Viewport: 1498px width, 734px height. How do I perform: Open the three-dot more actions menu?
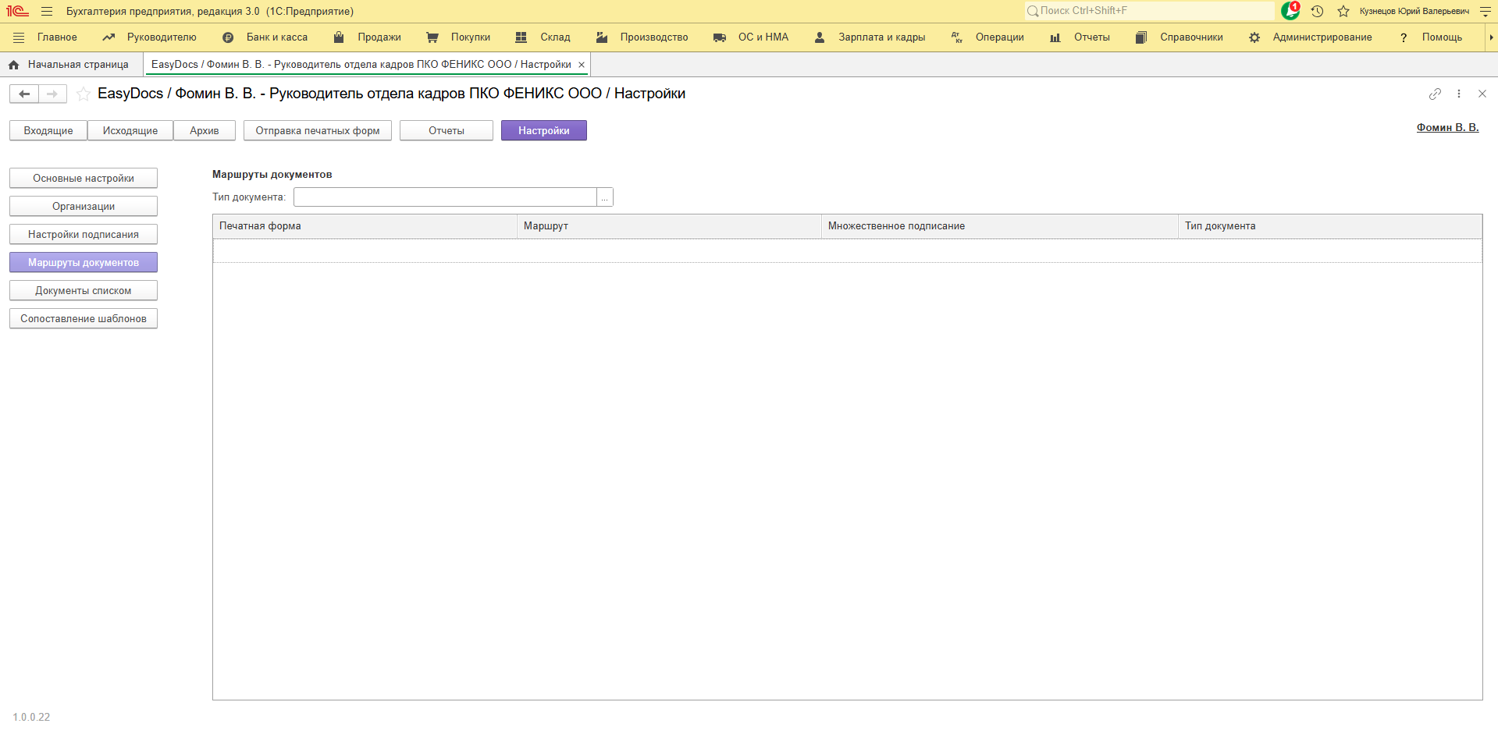(1459, 94)
